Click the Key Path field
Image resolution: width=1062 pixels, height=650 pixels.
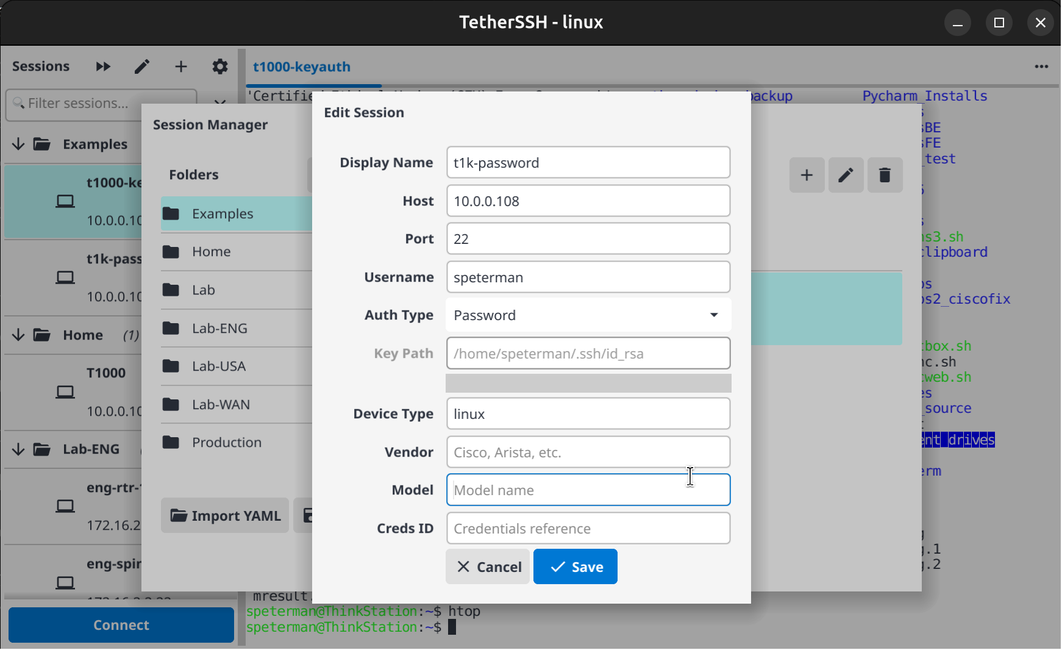[588, 353]
